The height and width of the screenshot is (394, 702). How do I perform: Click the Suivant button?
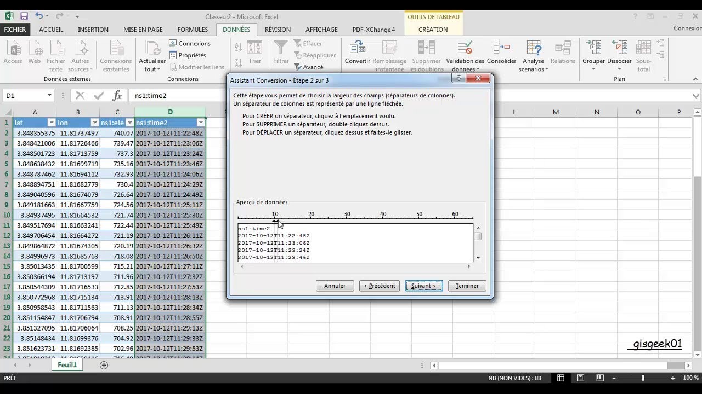423,286
